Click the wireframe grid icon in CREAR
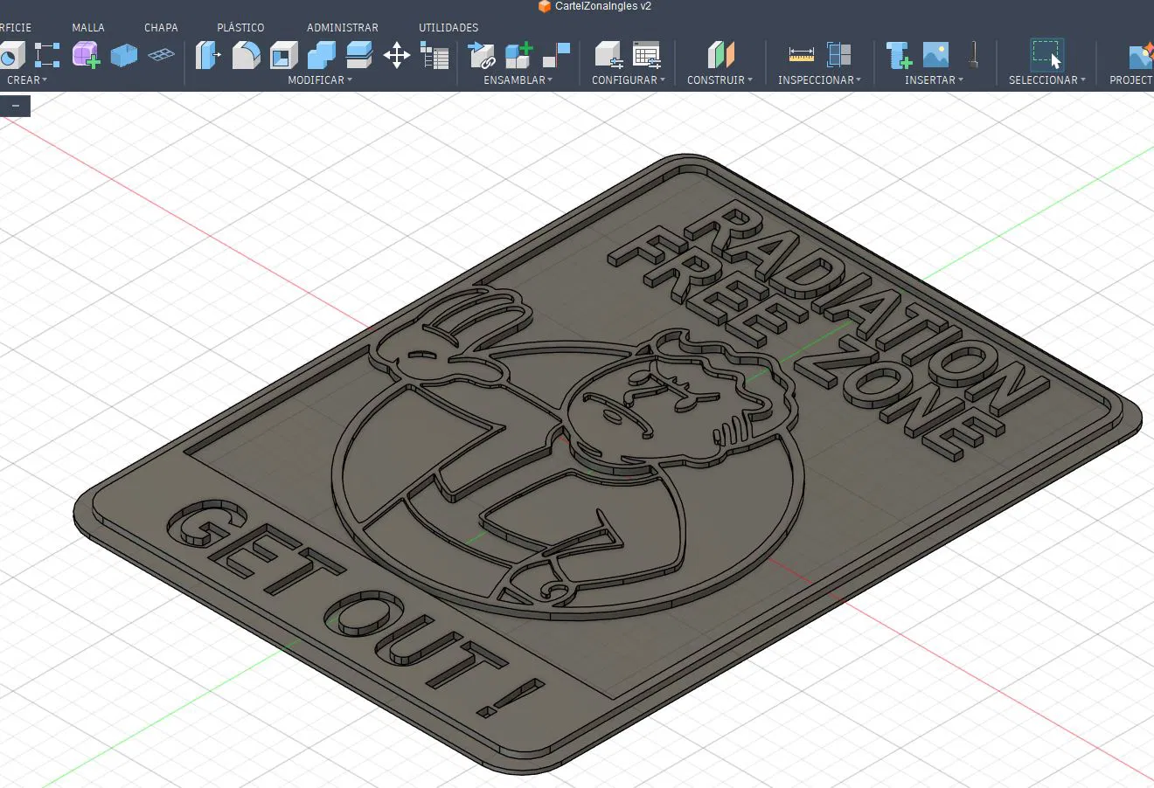The height and width of the screenshot is (788, 1154). 161,56
